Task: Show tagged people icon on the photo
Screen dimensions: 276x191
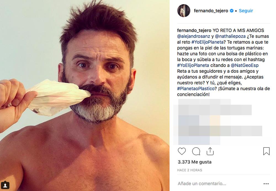Action: point(5,185)
